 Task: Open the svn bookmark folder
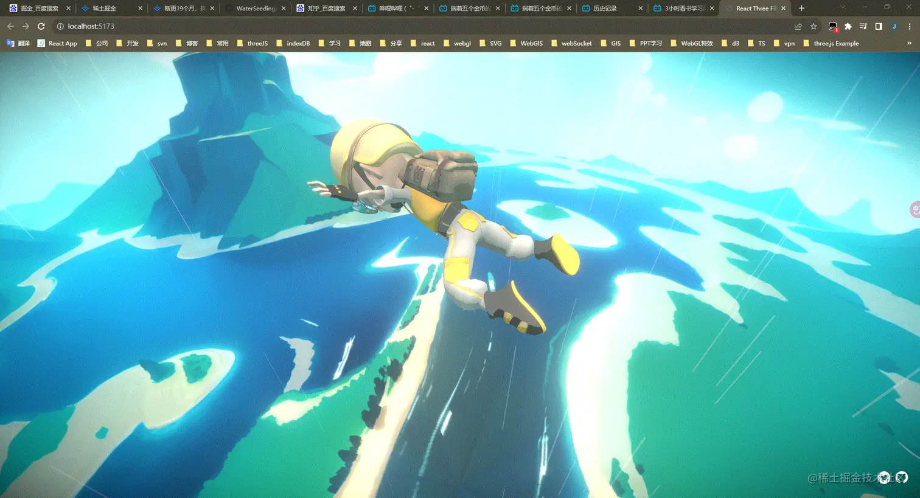(156, 43)
